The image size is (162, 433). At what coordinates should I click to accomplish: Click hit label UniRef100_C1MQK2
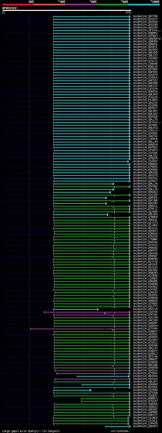145,278
